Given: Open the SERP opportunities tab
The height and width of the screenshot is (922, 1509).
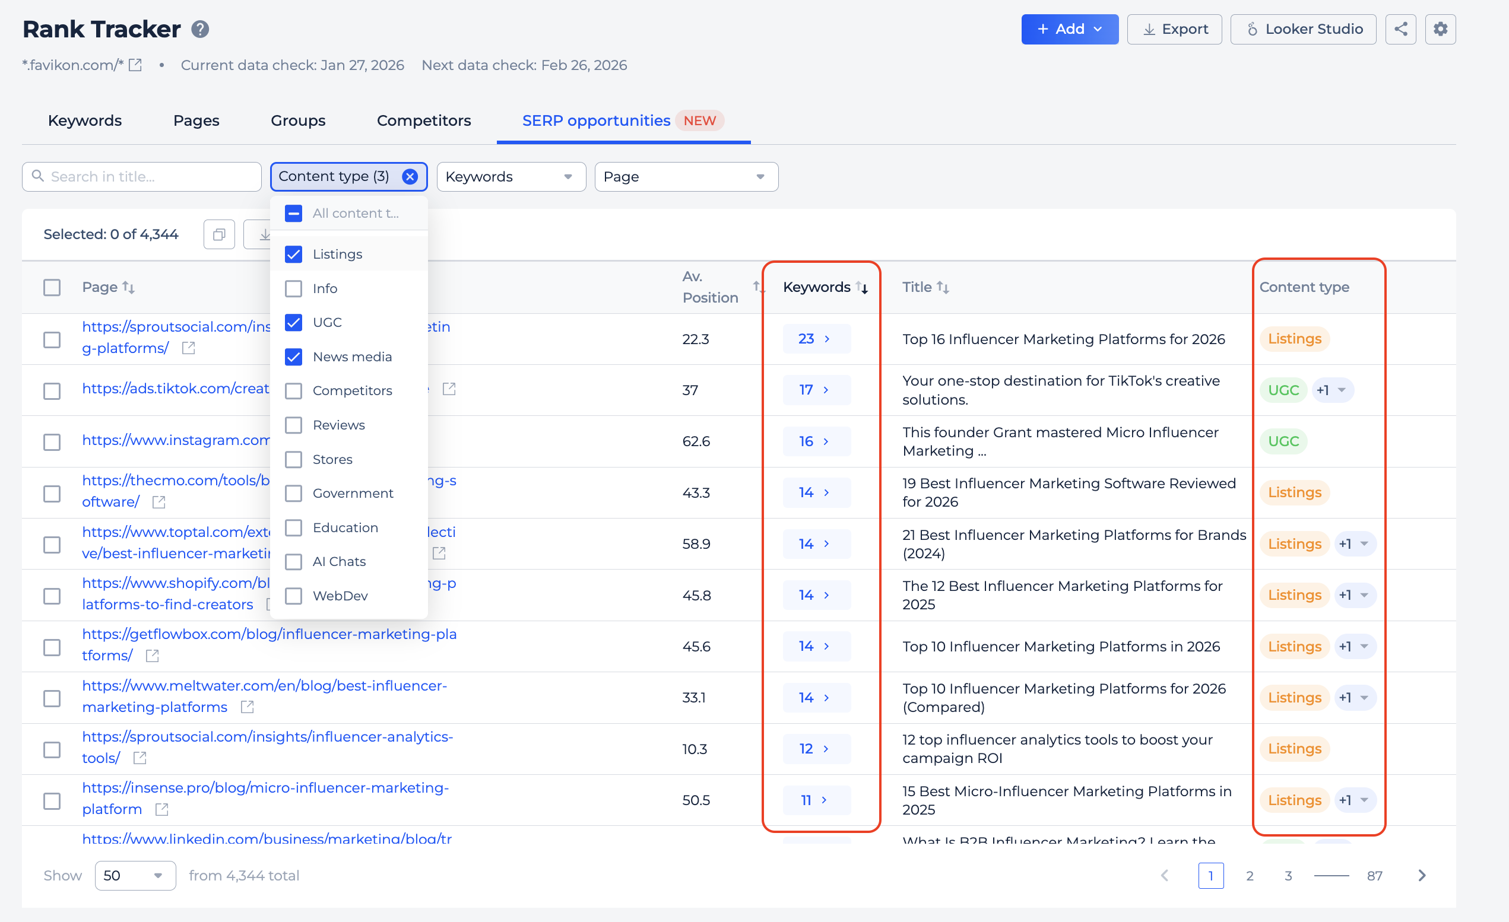Looking at the screenshot, I should coord(595,120).
